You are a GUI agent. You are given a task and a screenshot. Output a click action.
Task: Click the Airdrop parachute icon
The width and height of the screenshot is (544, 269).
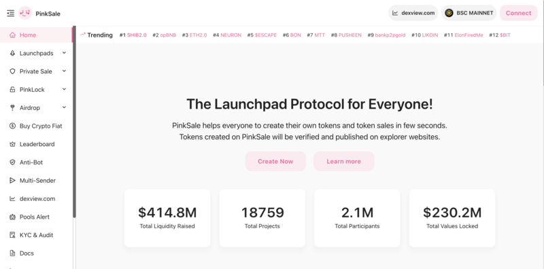point(12,108)
